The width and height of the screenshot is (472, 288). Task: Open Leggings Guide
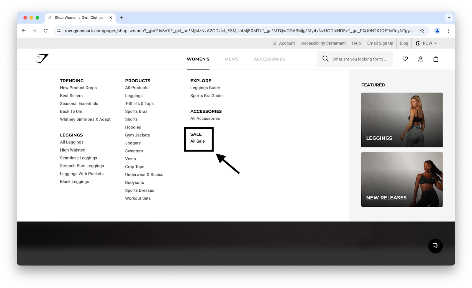click(x=205, y=88)
